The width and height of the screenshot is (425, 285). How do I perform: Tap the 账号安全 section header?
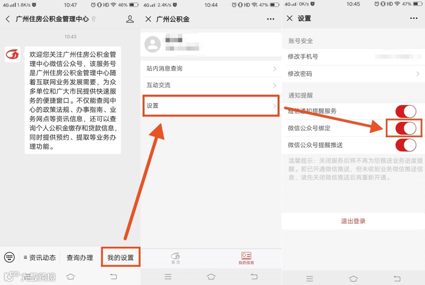point(300,41)
